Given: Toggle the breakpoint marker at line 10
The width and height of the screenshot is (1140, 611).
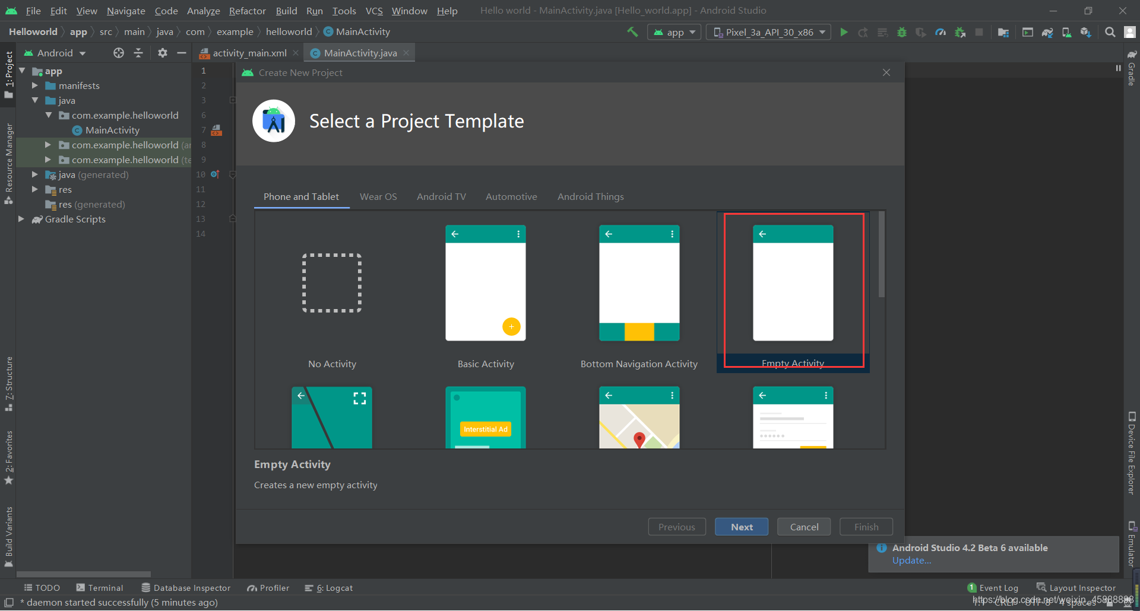Looking at the screenshot, I should pyautogui.click(x=215, y=174).
